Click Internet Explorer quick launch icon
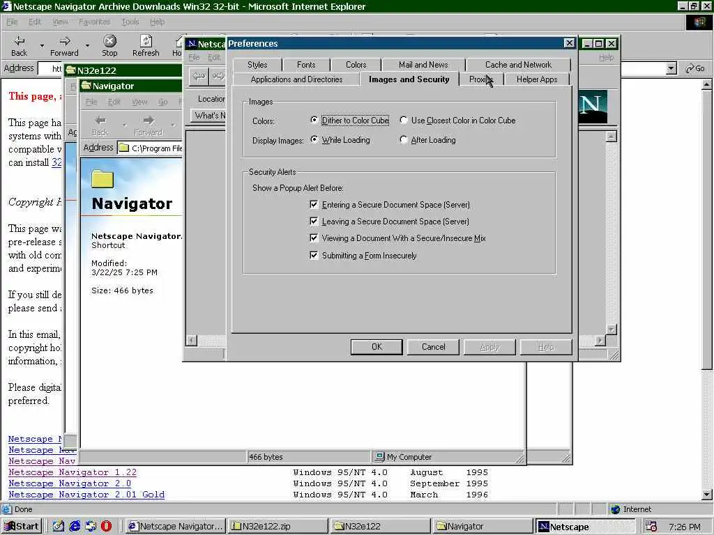714x535 pixels. point(75,527)
